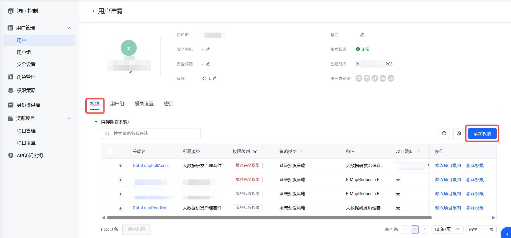Viewport: 511px width, 238px height.
Task: Collapse the 直接附加权限 section
Action: pyautogui.click(x=96, y=122)
